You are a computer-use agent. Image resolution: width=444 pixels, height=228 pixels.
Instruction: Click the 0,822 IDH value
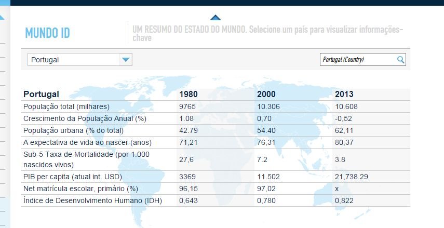coord(344,200)
